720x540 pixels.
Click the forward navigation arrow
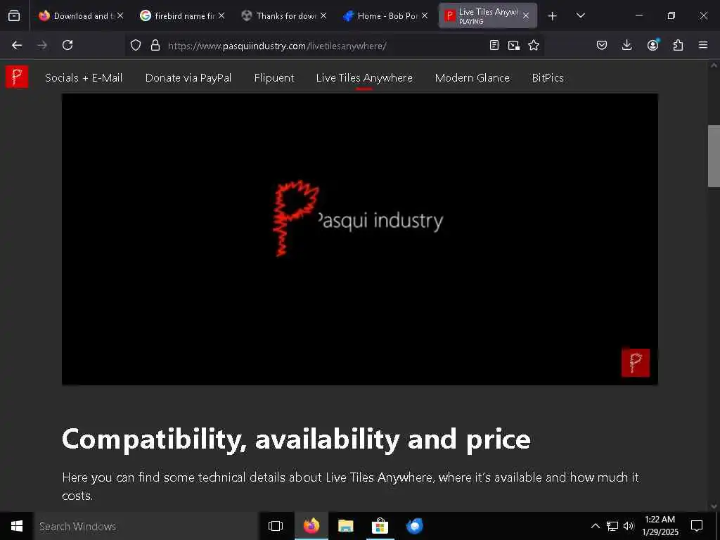point(42,45)
